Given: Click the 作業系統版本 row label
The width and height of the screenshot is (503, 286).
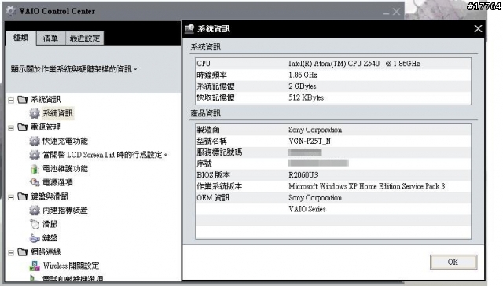Looking at the screenshot, I should point(219,186).
